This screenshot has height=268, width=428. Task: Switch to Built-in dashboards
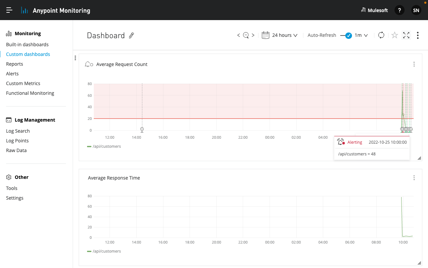27,44
